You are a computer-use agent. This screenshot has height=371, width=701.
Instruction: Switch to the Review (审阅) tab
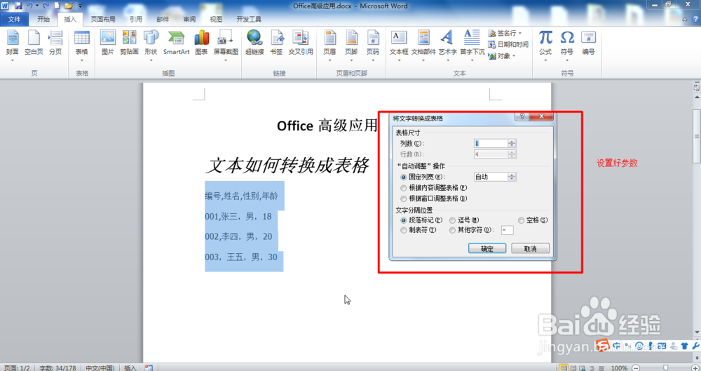click(189, 19)
